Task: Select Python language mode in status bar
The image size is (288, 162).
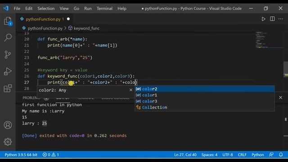Action: [257, 155]
